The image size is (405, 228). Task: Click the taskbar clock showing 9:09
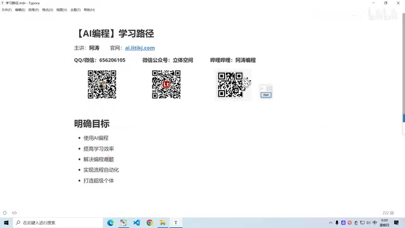(384, 222)
